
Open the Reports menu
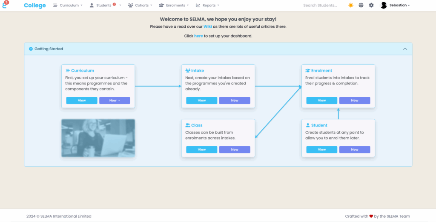207,5
